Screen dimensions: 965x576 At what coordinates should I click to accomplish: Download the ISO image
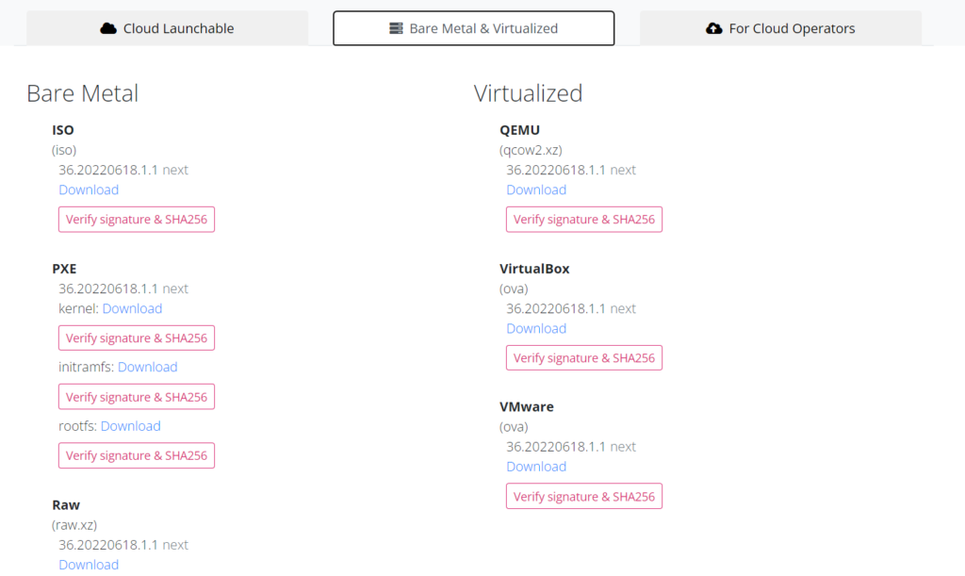pyautogui.click(x=89, y=189)
